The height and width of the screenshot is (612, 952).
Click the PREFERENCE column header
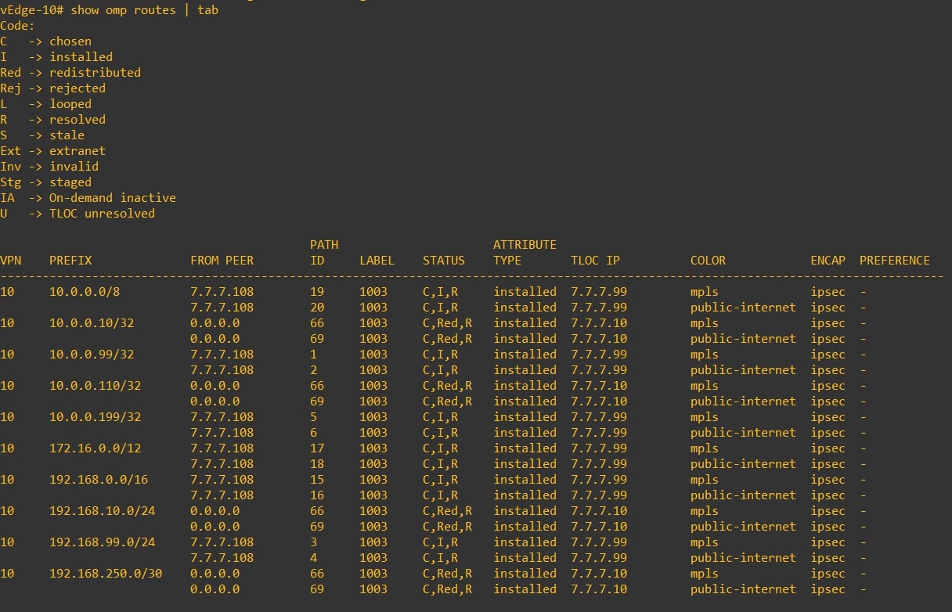tap(894, 260)
